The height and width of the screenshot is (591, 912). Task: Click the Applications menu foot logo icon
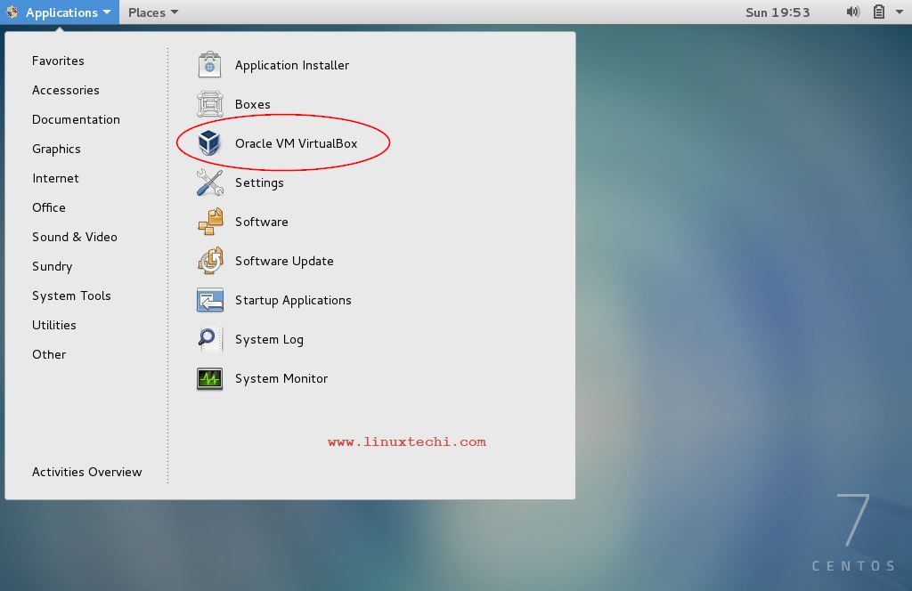12,12
